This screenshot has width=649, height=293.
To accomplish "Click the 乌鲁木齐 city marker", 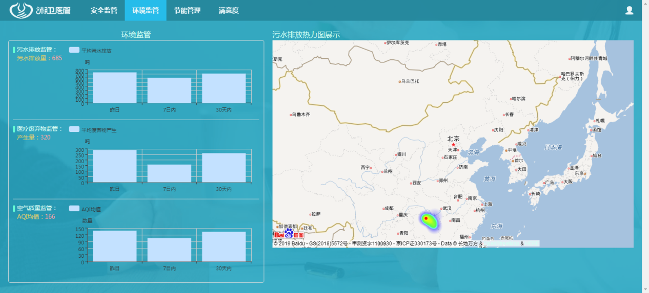I will 290,115.
